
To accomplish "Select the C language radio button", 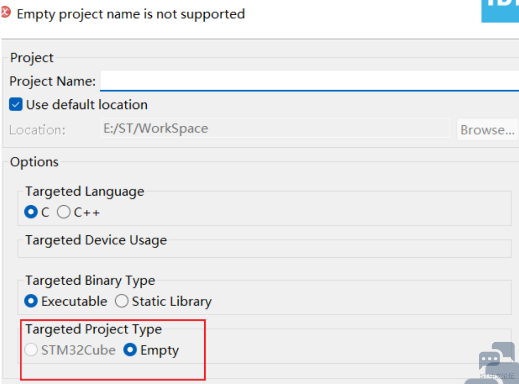I will (x=31, y=212).
